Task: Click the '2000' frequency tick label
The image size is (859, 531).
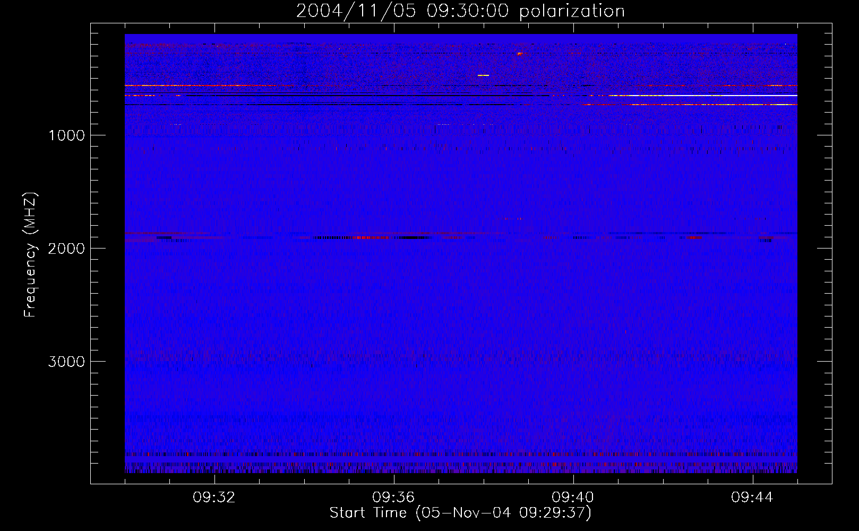Action: point(66,249)
